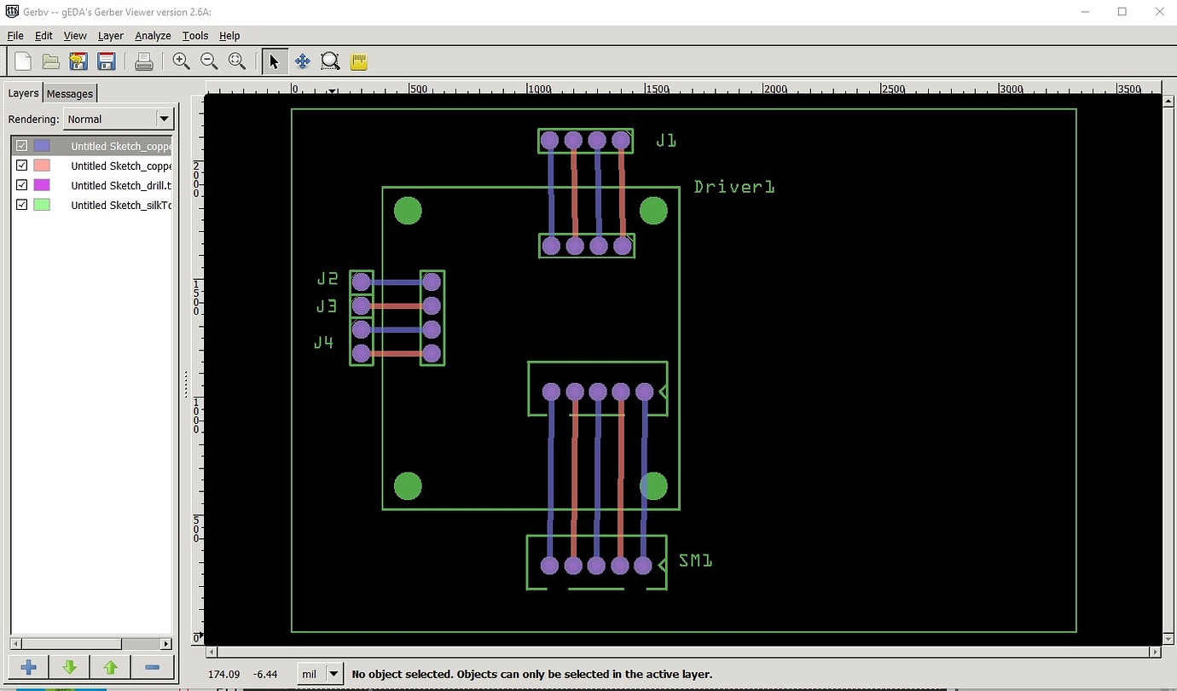
Task: Toggle visibility of the silk layer
Action: coord(22,205)
